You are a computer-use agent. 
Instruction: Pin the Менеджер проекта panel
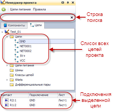coord(68,3)
